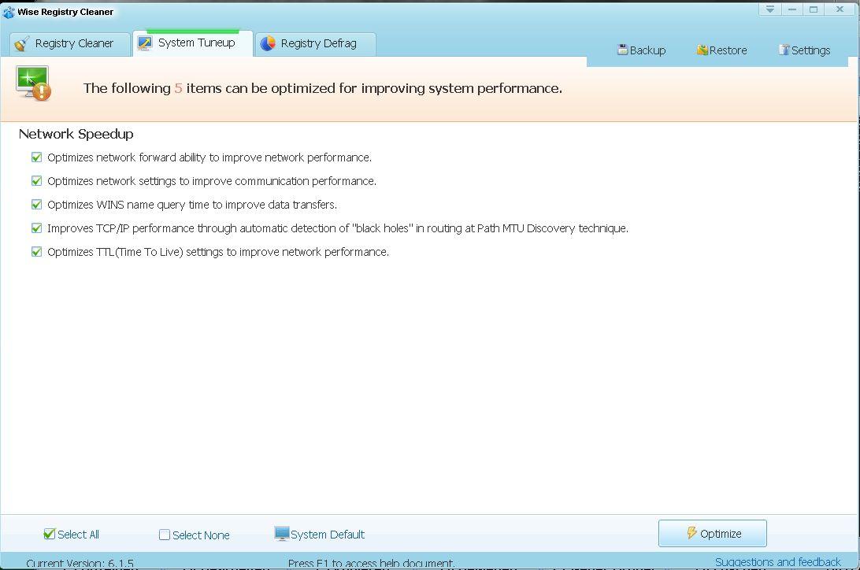Screen dimensions: 860x570
Task: Click the Current Version 6.1.5 text
Action: tap(80, 563)
